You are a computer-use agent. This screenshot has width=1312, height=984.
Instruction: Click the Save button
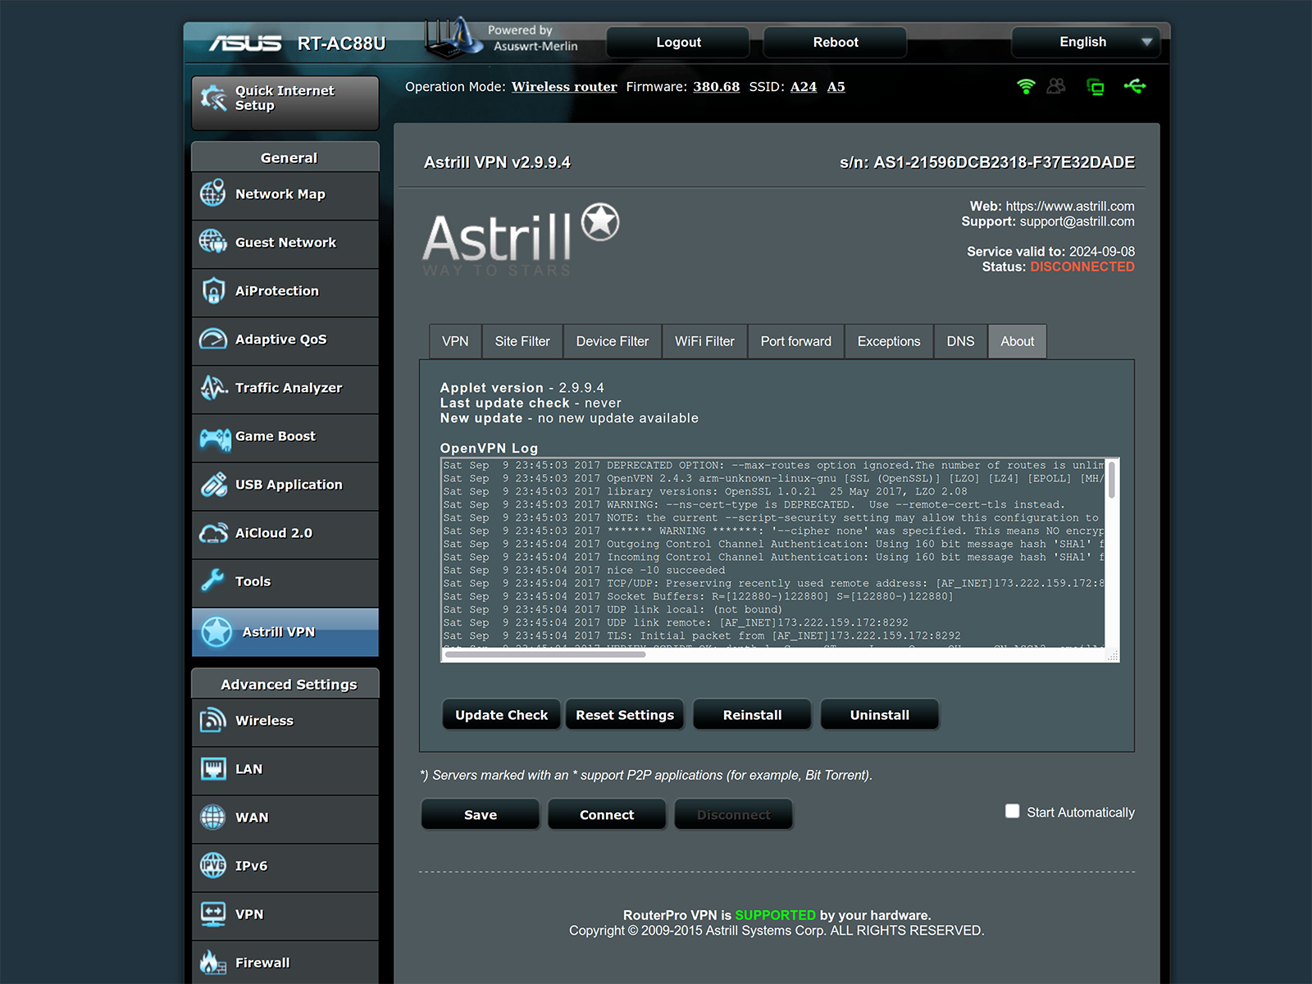pyautogui.click(x=481, y=814)
